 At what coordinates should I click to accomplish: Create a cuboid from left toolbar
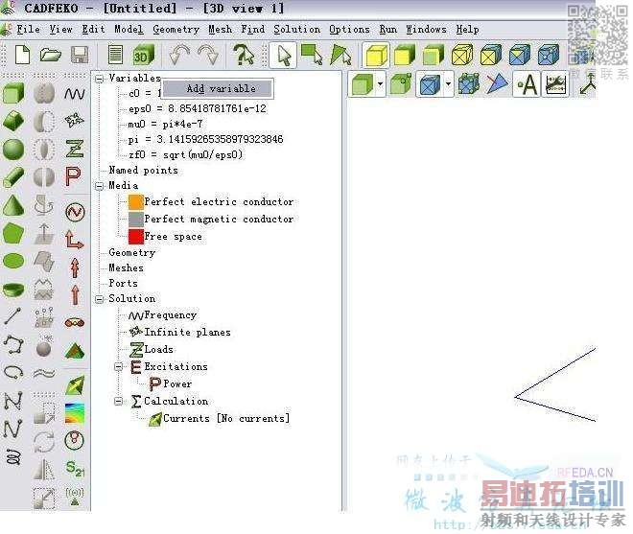click(13, 93)
